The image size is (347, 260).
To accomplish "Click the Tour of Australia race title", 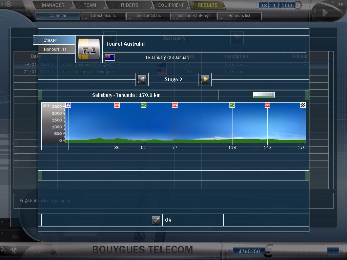I will point(125,44).
